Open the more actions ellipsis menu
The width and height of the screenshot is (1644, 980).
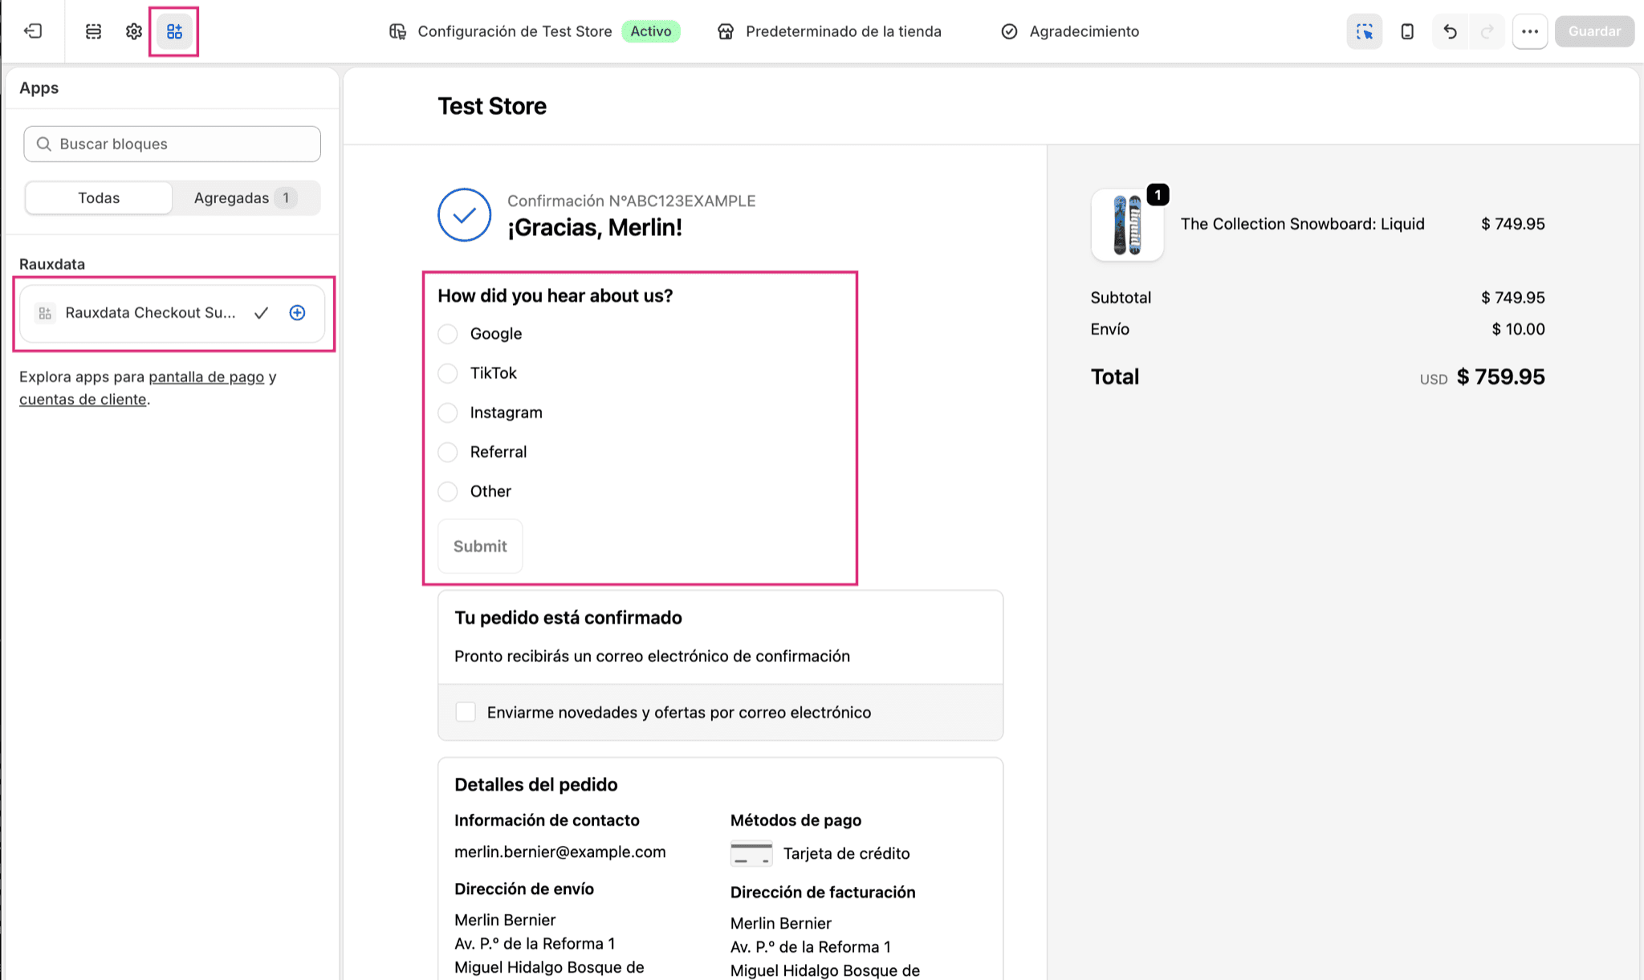pyautogui.click(x=1530, y=31)
